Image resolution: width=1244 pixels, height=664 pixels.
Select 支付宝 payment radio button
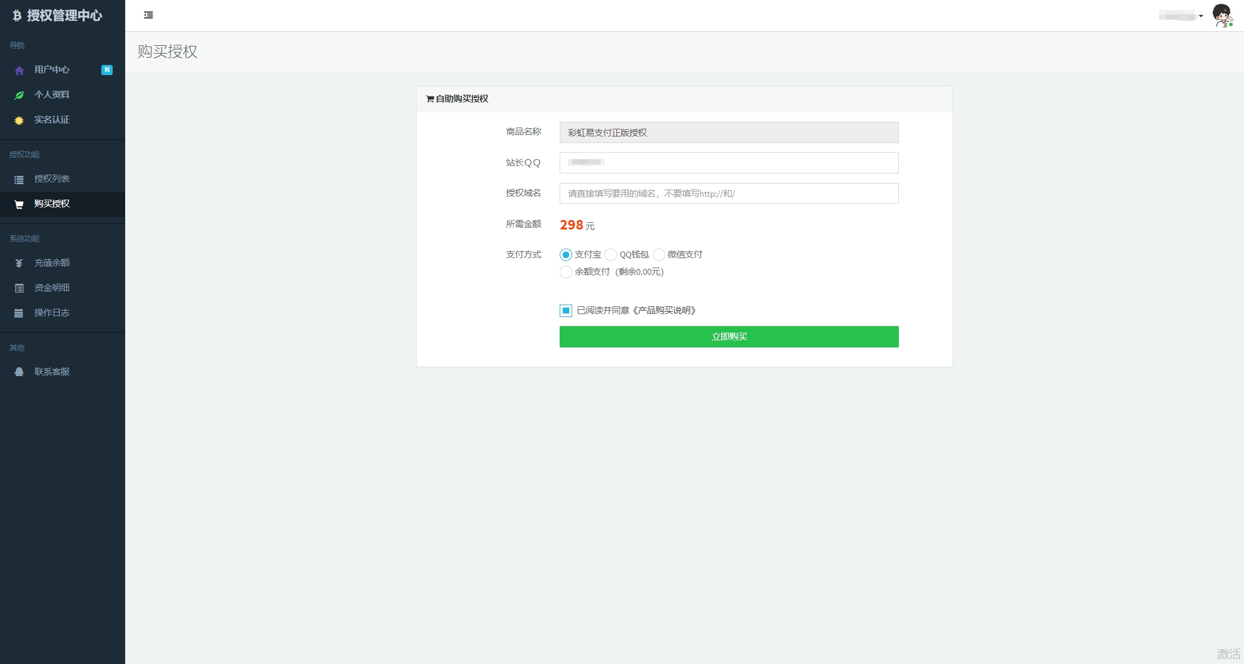(x=566, y=255)
